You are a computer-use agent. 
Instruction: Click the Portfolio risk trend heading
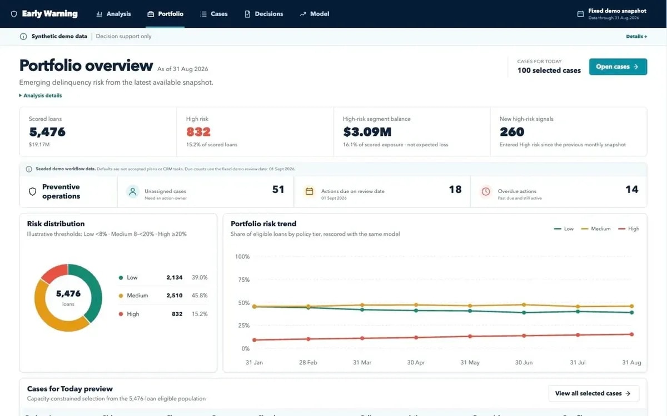click(263, 224)
